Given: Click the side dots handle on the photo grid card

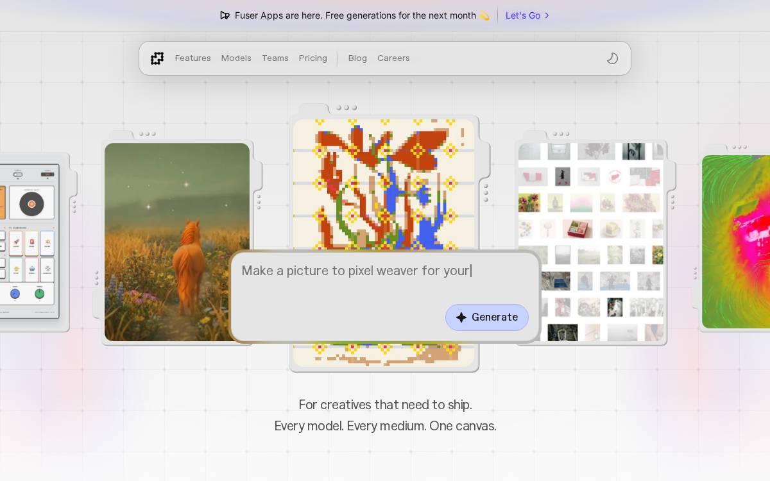Looking at the screenshot, I should [672, 202].
